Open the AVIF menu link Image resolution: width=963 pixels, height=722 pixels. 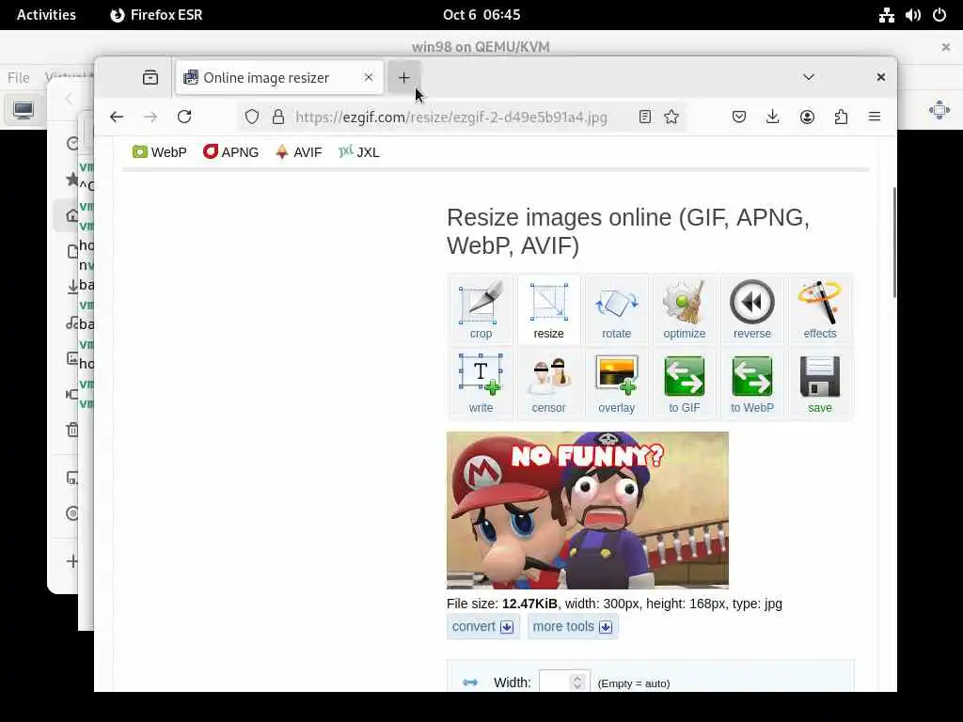click(x=298, y=152)
